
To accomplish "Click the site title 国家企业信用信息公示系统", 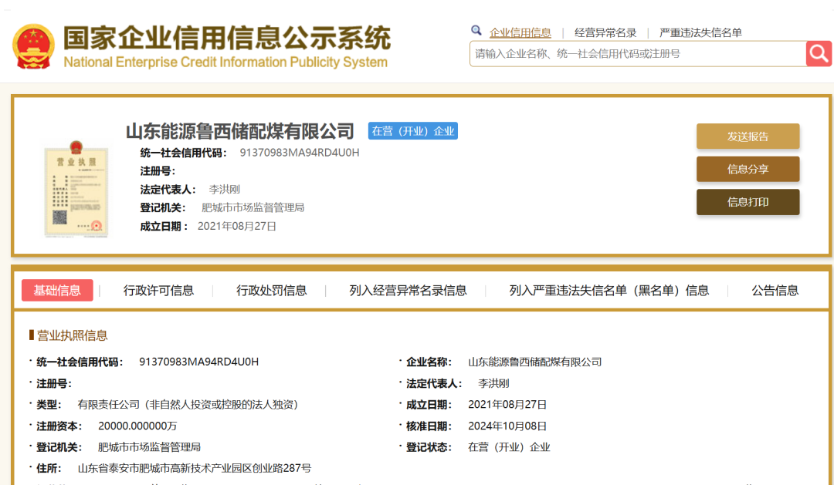I will [x=227, y=38].
